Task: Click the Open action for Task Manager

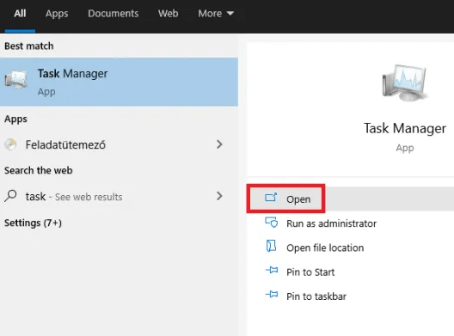Action: pos(350,199)
